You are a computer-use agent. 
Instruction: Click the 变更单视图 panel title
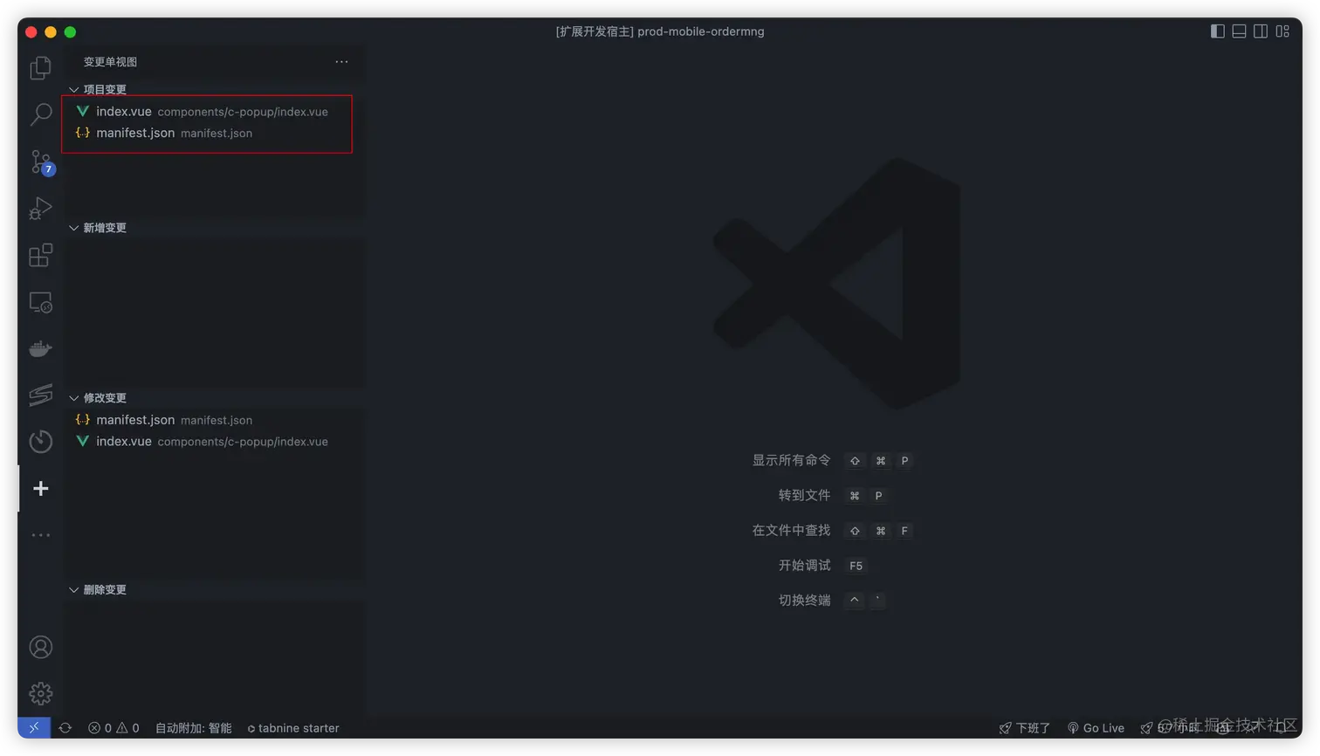(x=110, y=61)
